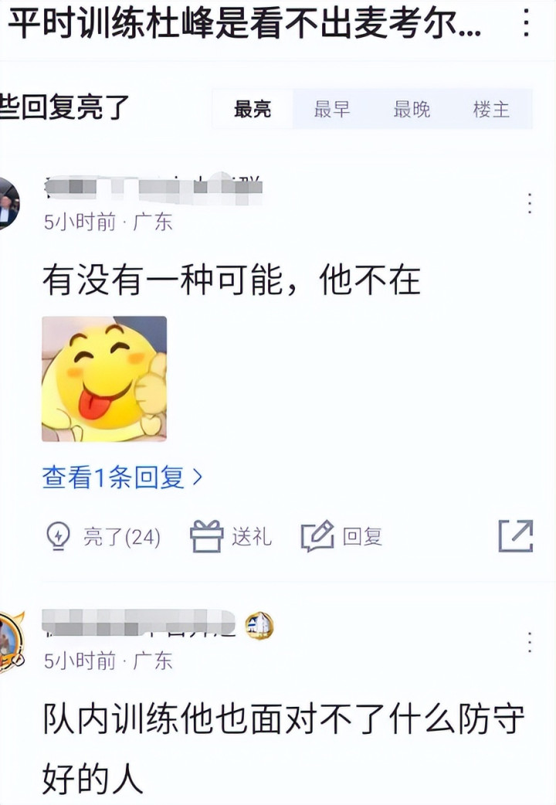Open first comment's three-dot options menu
Viewport: 556px width, 805px height.
(530, 204)
